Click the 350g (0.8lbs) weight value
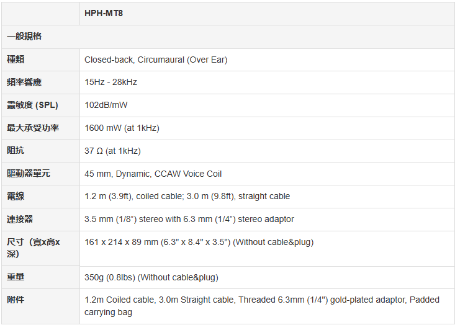This screenshot has width=455, height=325. click(151, 277)
